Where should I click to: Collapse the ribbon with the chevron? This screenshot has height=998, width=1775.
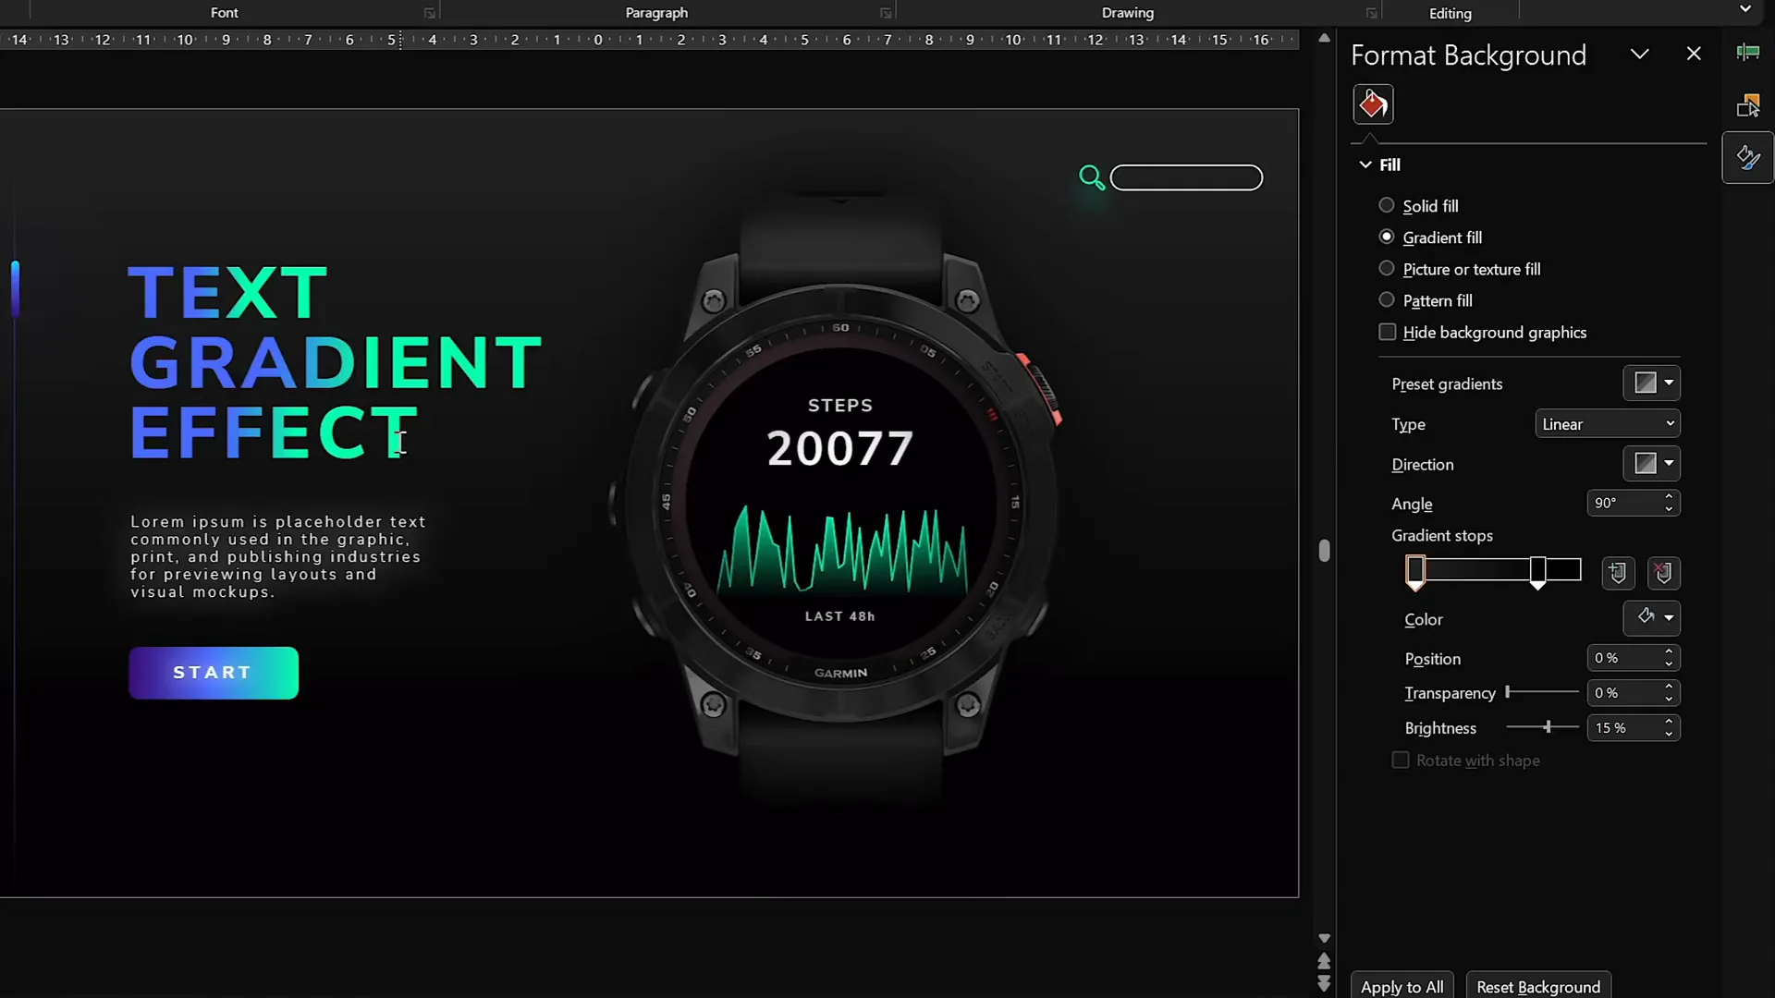(1745, 9)
